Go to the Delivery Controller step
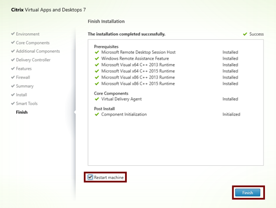This screenshot has width=276, height=208. pos(33,60)
